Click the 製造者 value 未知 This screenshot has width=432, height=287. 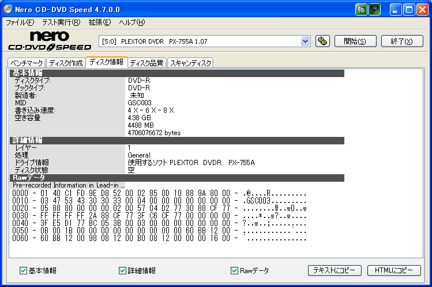pos(137,95)
